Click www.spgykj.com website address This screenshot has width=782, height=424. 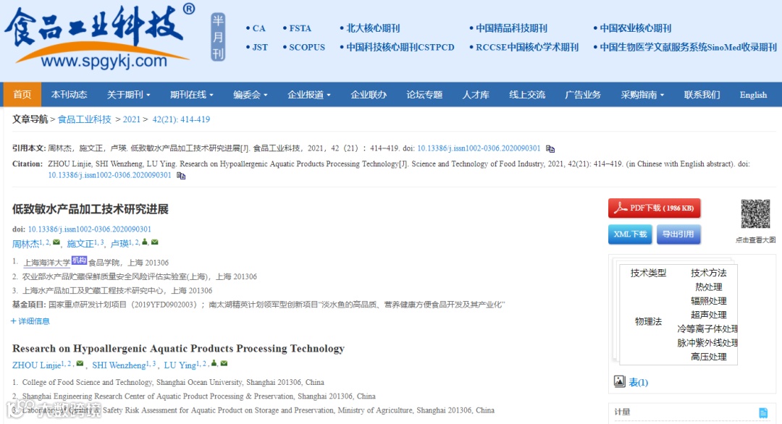tap(104, 62)
